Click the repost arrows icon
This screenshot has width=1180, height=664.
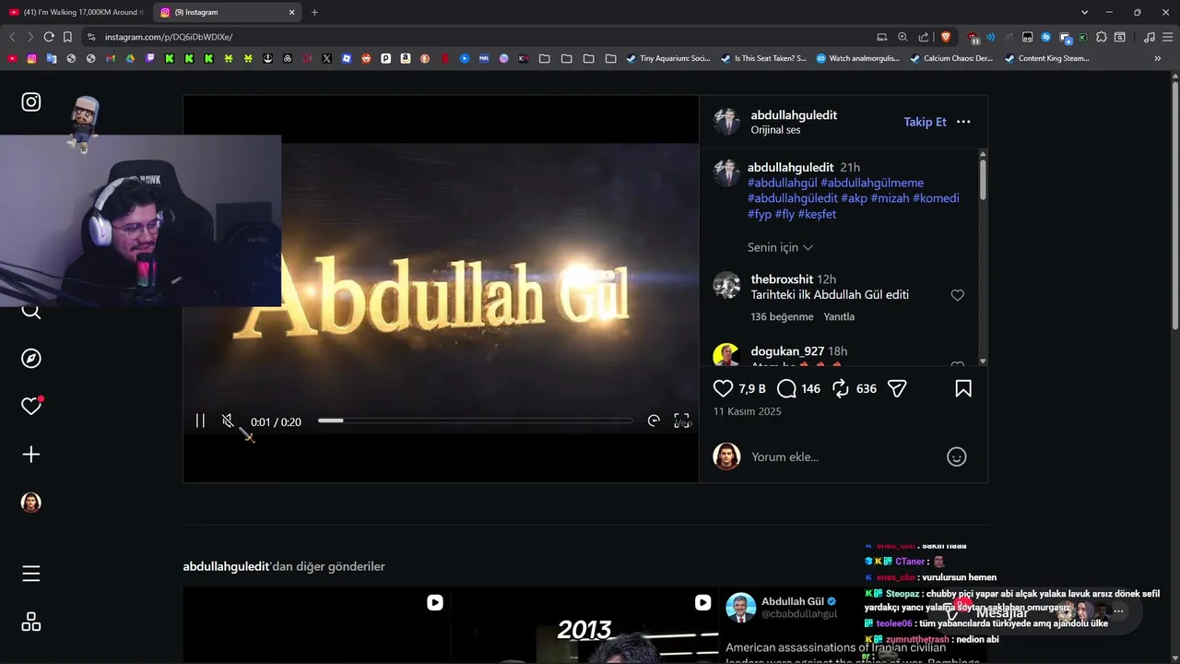pos(841,389)
